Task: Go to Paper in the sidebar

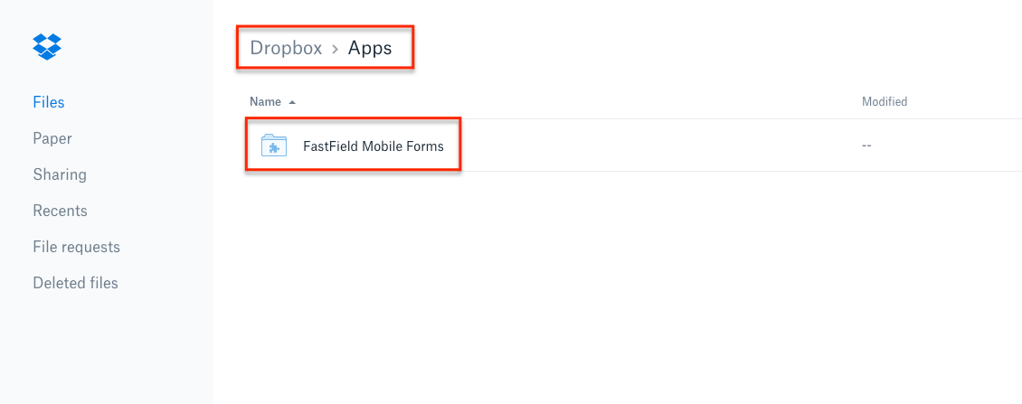Action: pyautogui.click(x=52, y=138)
